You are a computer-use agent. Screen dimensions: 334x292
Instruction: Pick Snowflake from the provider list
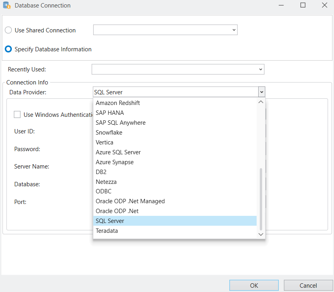click(x=109, y=133)
